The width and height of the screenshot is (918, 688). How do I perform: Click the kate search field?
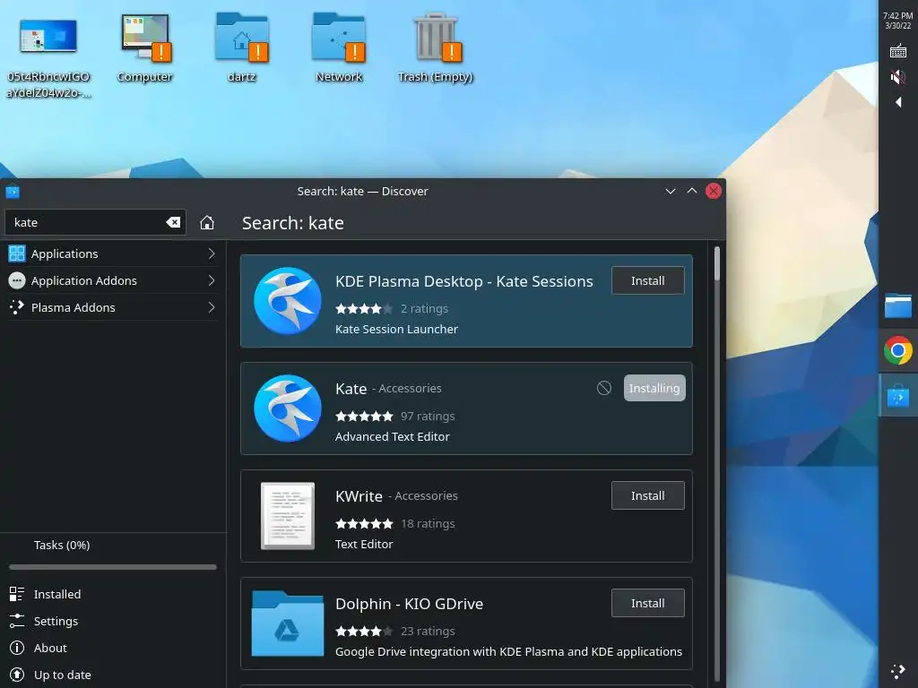point(95,222)
